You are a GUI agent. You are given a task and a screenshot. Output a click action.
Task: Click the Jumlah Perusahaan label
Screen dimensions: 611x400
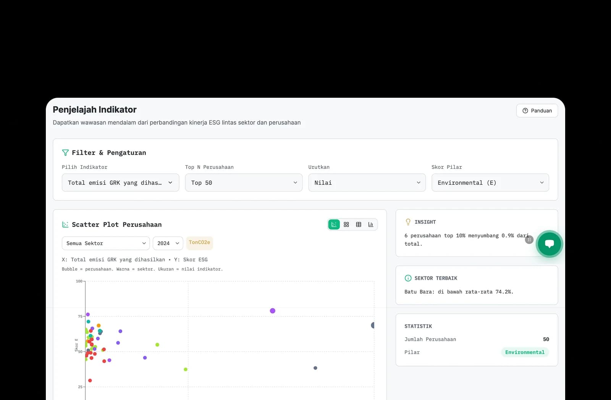[x=430, y=339]
